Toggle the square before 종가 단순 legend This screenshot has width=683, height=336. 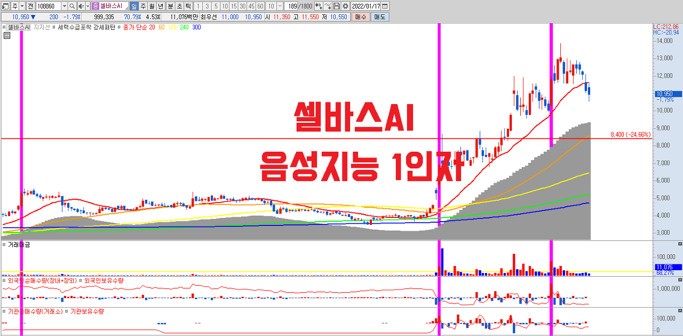(119, 27)
